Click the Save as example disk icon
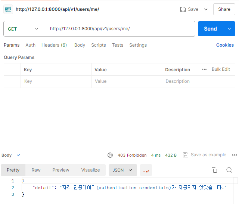Screen dimensions: 239x204 click(186, 155)
